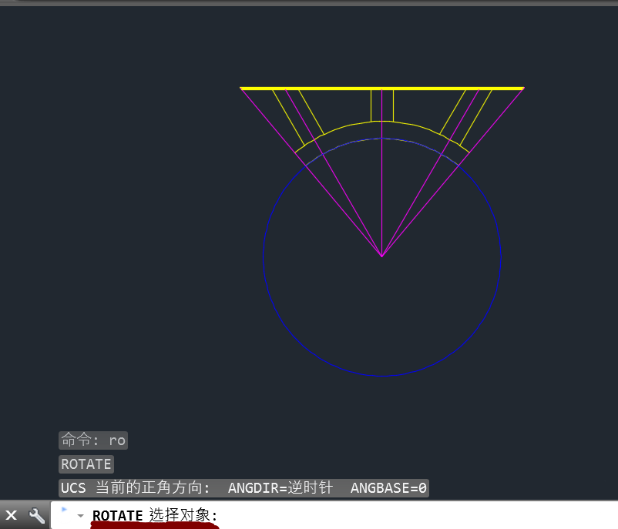Select the thick yellow horizontal line
Image resolution: width=618 pixels, height=529 pixels.
tap(382, 89)
